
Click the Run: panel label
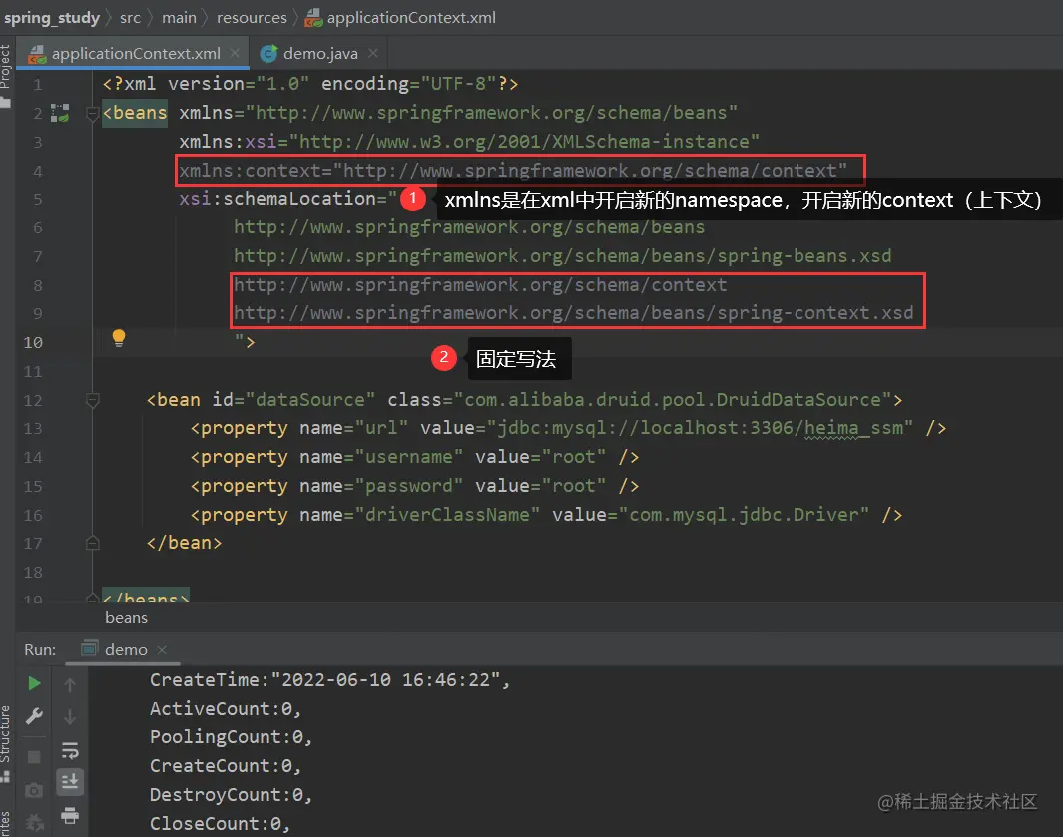(40, 649)
